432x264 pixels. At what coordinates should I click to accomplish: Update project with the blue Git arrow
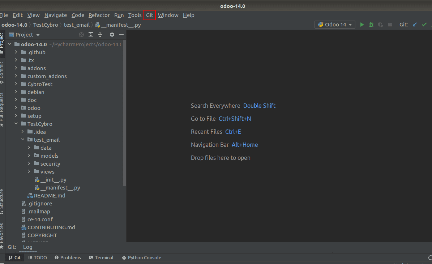pyautogui.click(x=414, y=24)
